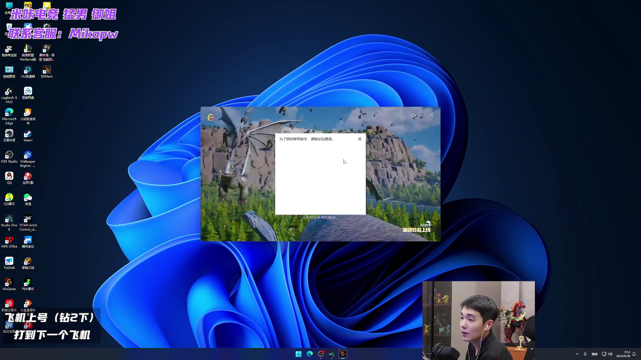Select 腾讯会议 desktop shortcut

click(28, 242)
